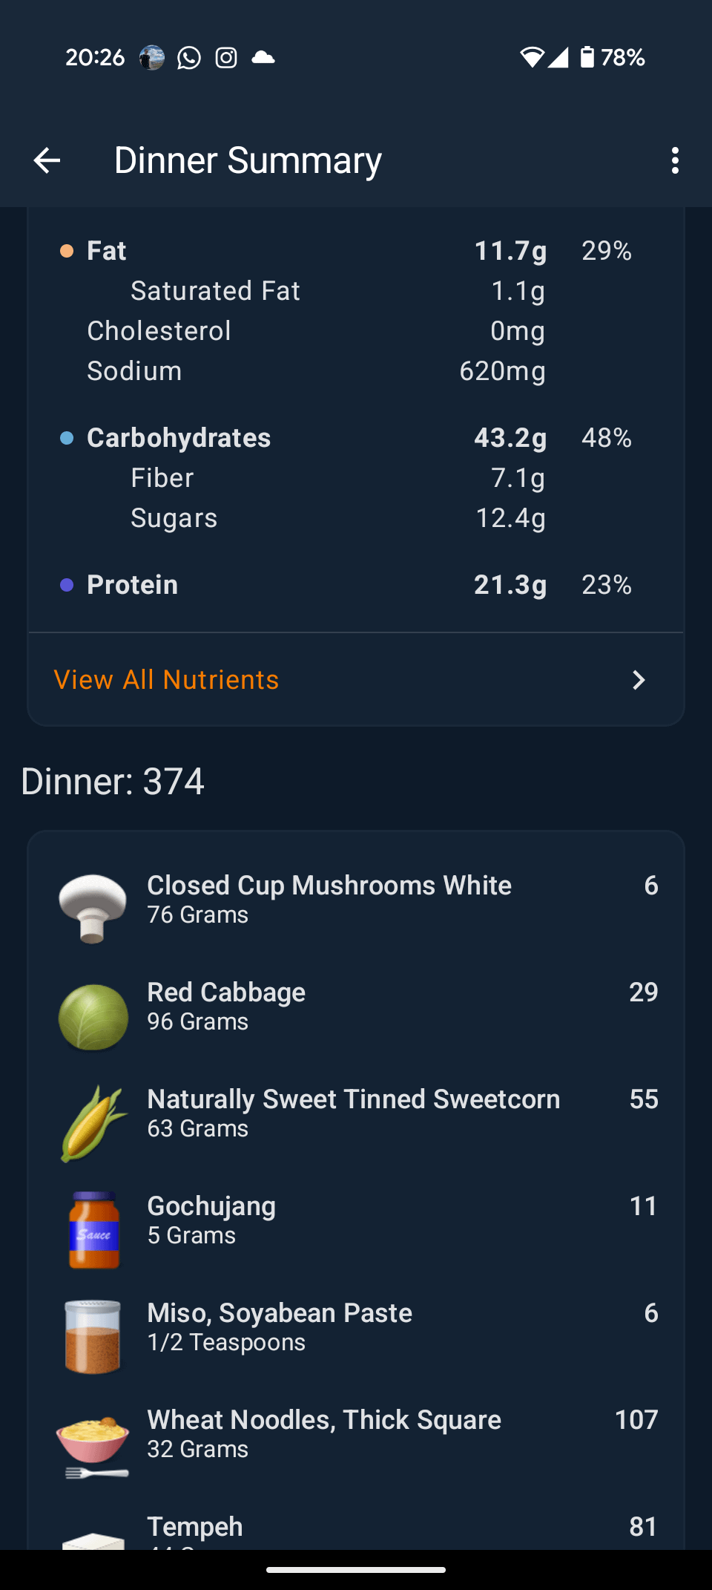Tap the mushroom food icon
Viewport: 712px width, 1590px height.
[x=93, y=907]
